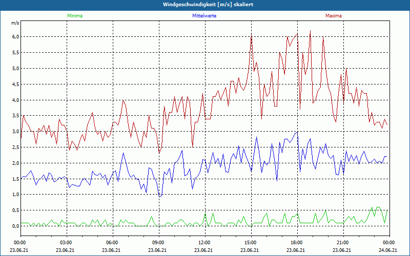Click the 0,0 y-axis tick label
410x256 pixels.
[16, 226]
